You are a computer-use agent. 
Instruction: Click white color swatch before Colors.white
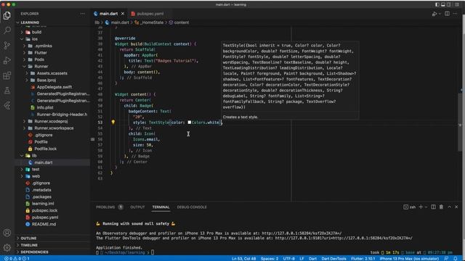(189, 123)
